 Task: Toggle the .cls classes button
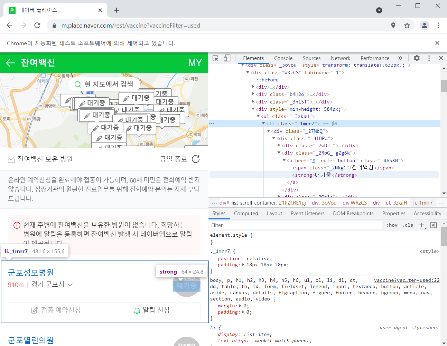(x=408, y=225)
